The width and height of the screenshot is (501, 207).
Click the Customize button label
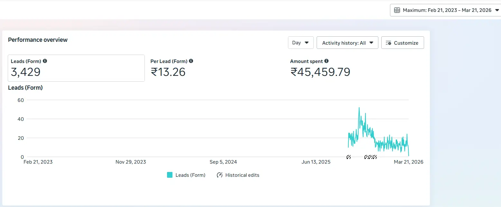click(x=406, y=43)
